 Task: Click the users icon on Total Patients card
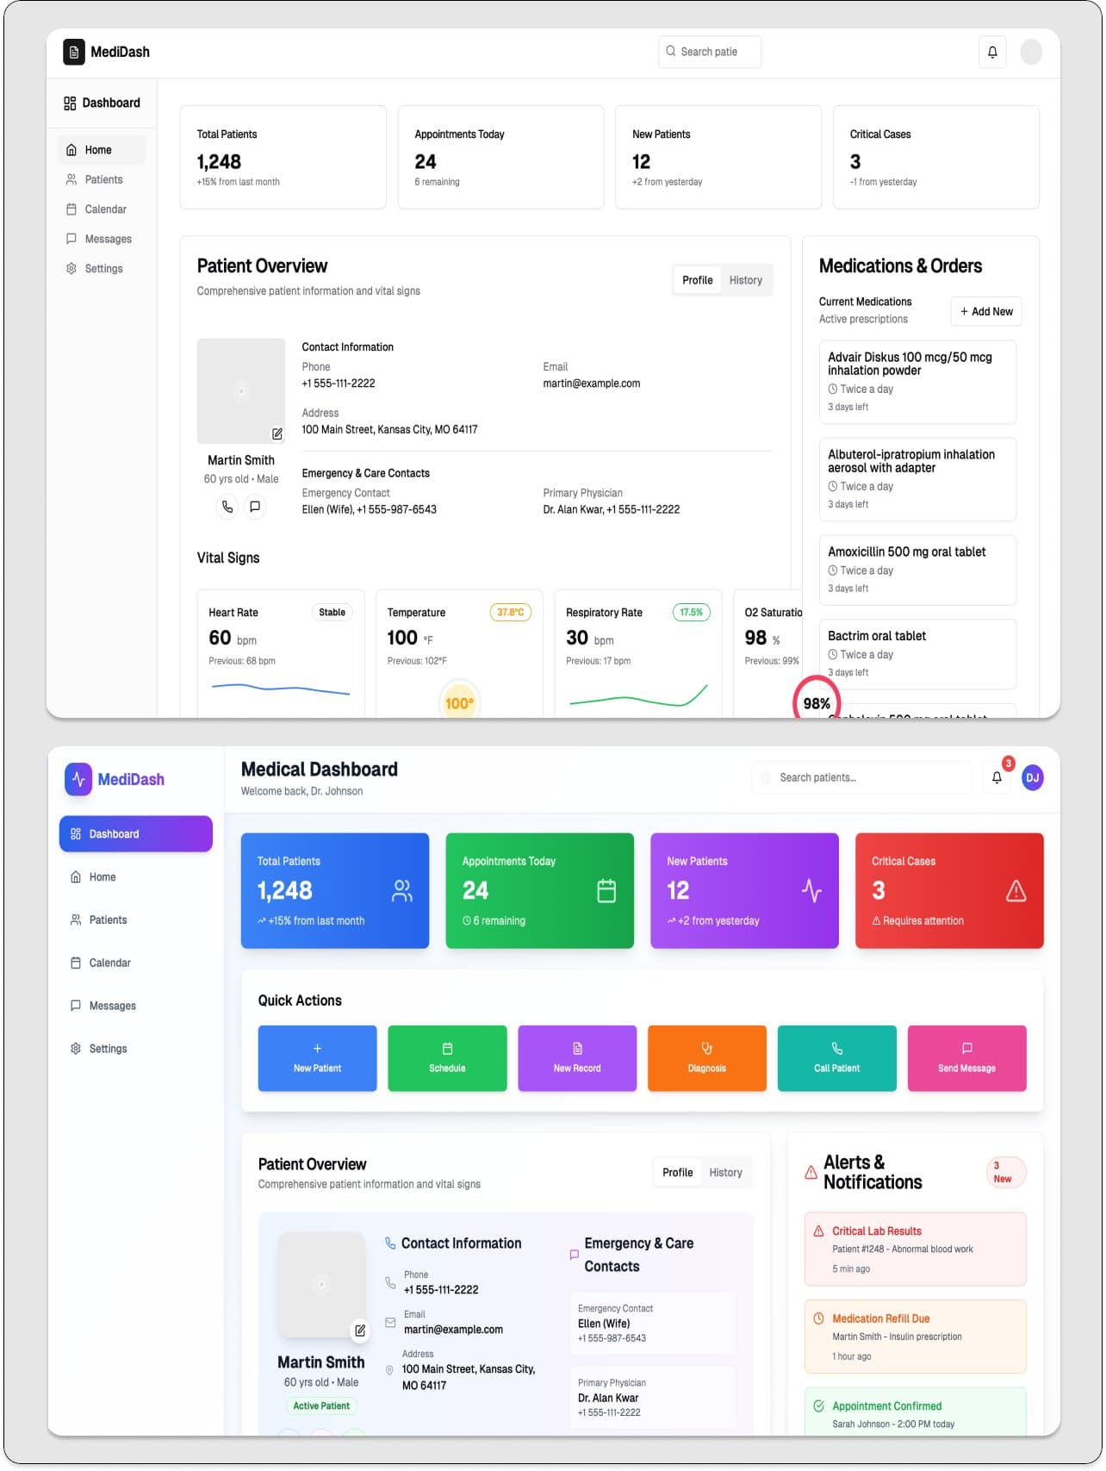coord(402,890)
